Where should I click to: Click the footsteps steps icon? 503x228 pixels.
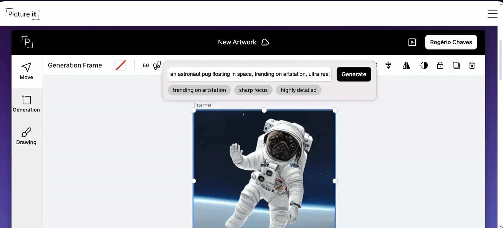tap(157, 65)
